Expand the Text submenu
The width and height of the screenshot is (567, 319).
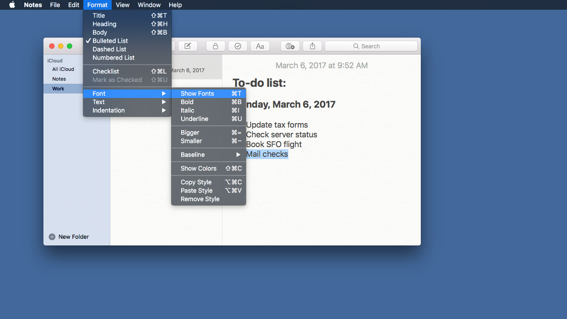click(x=127, y=102)
